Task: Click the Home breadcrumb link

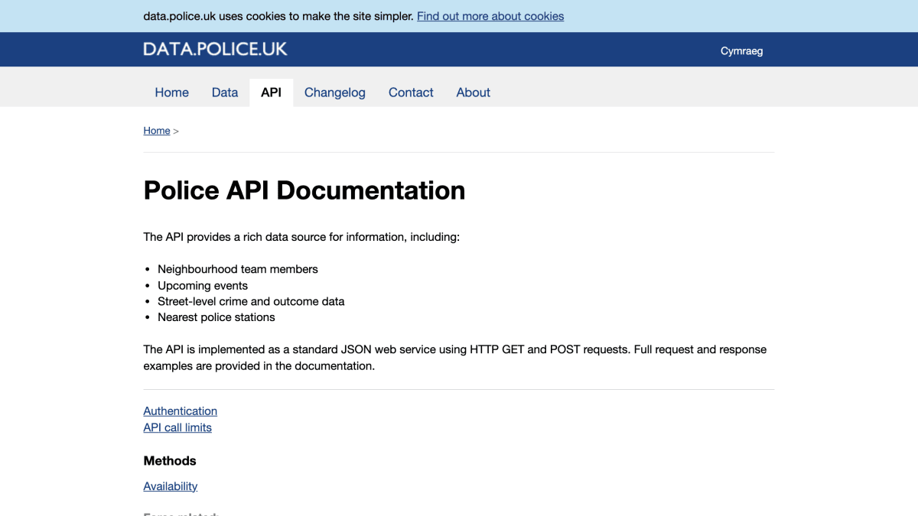Action: click(157, 131)
